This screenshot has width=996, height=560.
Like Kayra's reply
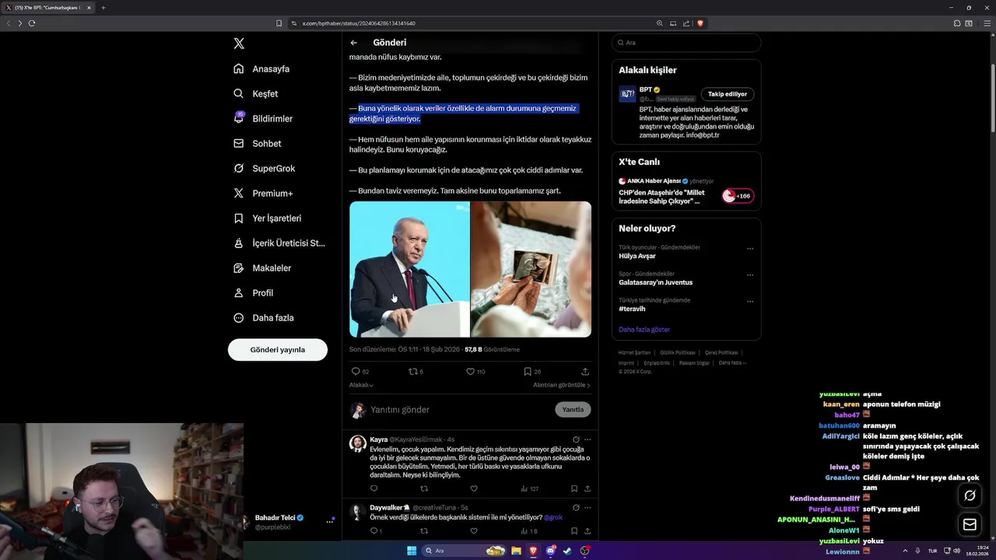[474, 488]
